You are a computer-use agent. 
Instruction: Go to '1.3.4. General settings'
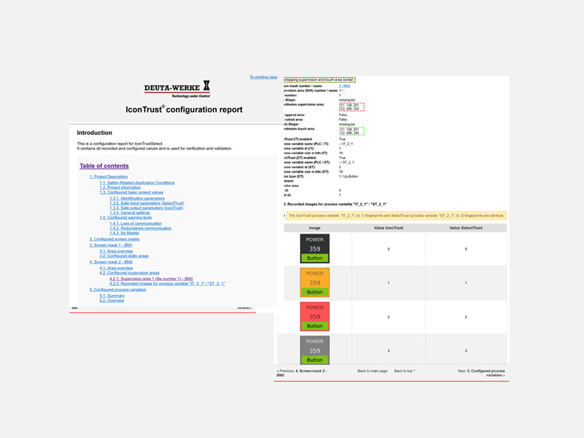pyautogui.click(x=130, y=212)
